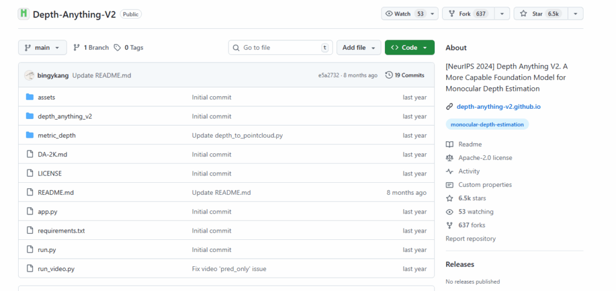Click the pulse icon beside Activity
Screen dimensions: 616x291
coord(449,171)
